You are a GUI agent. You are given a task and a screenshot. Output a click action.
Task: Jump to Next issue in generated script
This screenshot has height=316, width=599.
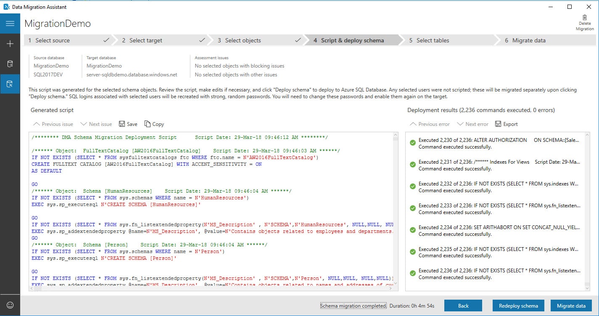click(96, 124)
